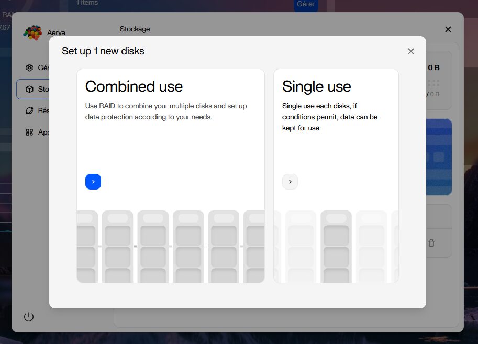Click the four-squares apps icon in sidebar

pyautogui.click(x=29, y=132)
